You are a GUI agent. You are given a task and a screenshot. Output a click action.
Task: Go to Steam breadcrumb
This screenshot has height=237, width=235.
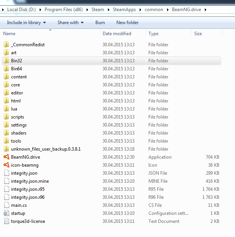coord(98,10)
